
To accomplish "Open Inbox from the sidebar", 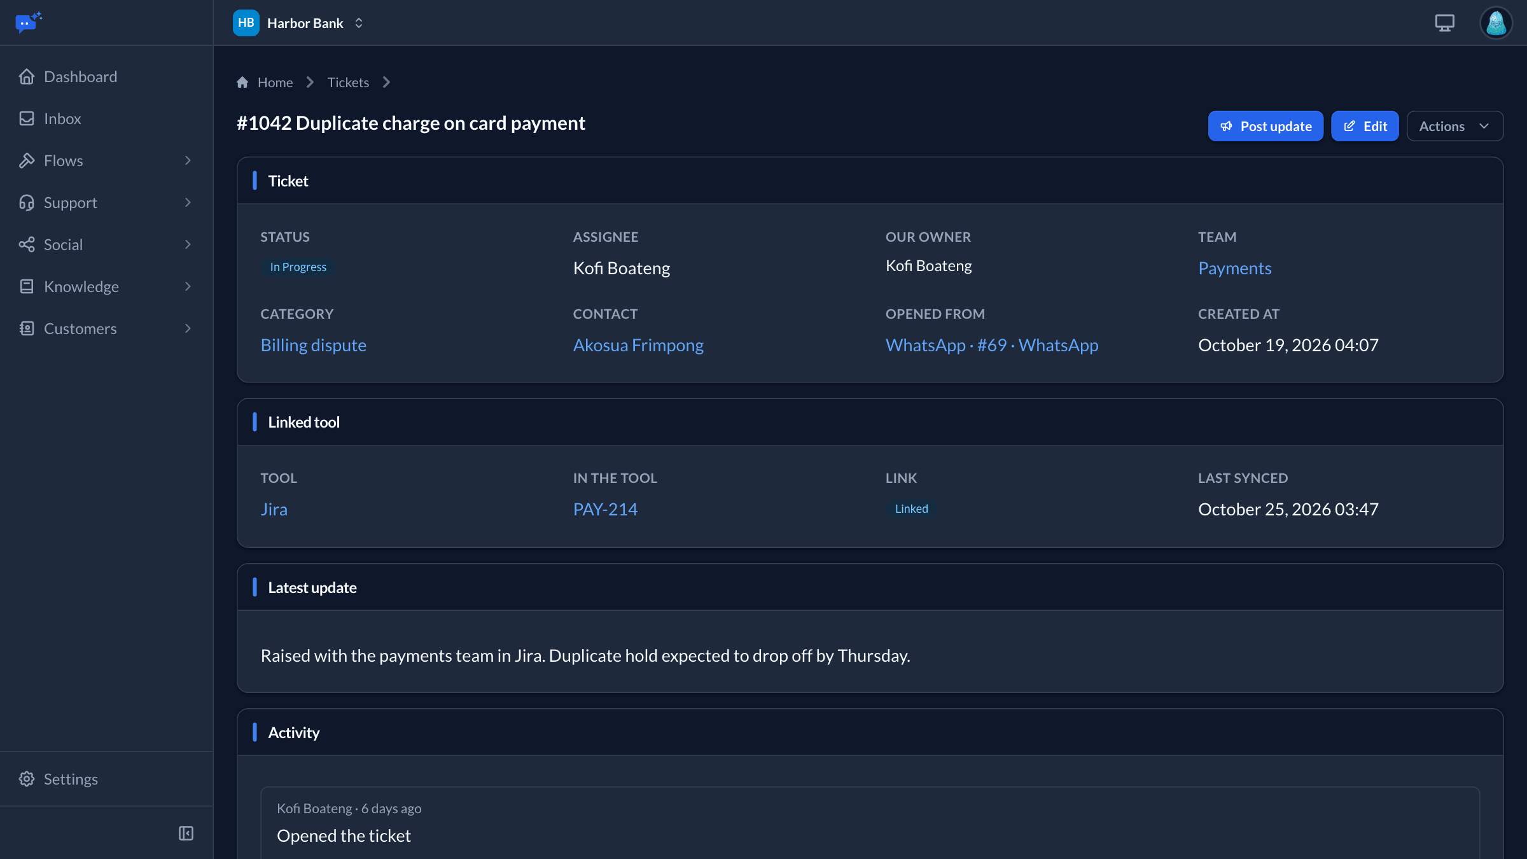I will coord(106,118).
